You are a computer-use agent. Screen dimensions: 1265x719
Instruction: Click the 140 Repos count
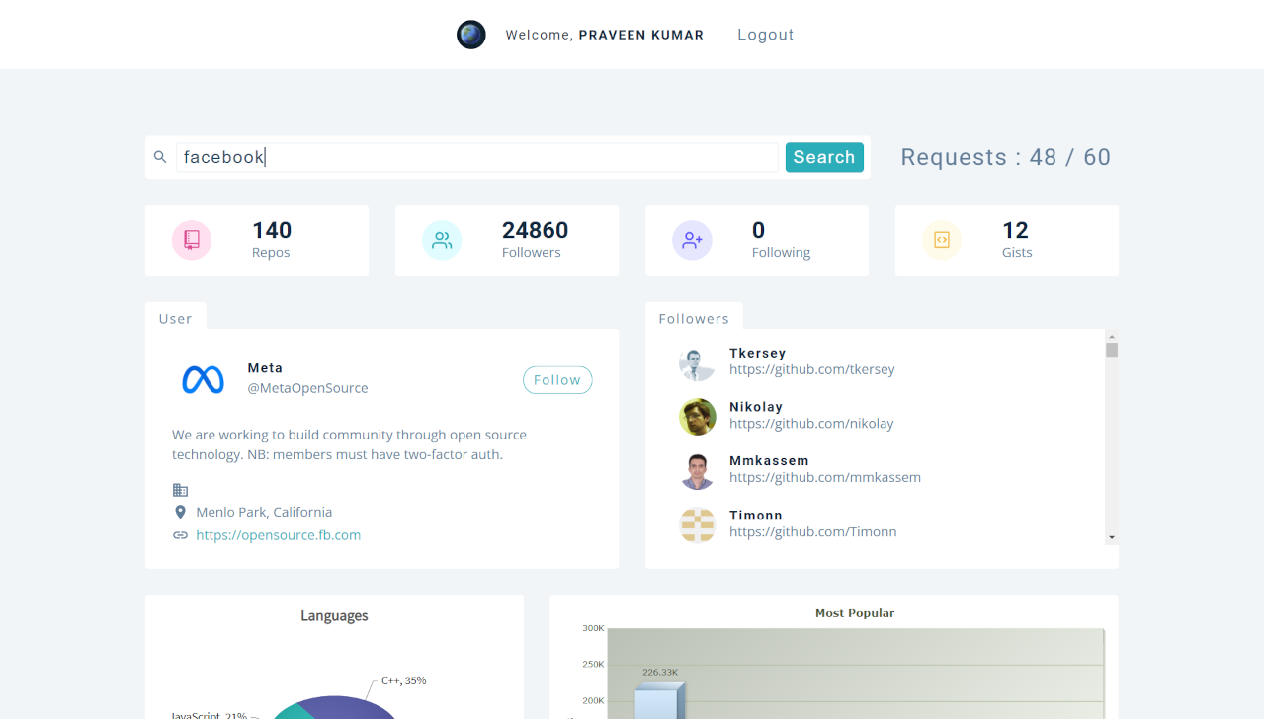click(272, 230)
